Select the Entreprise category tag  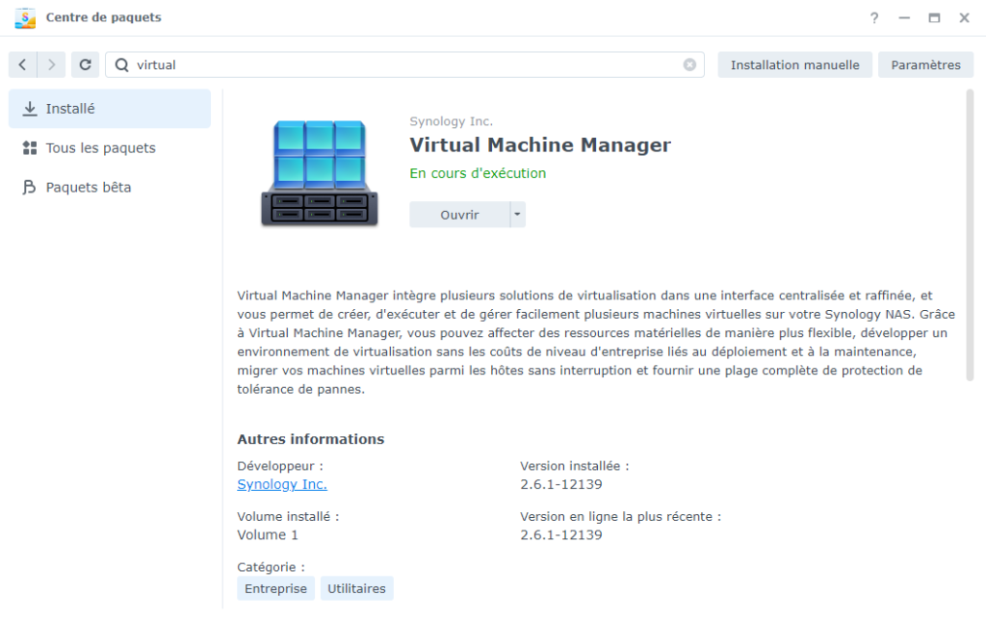(x=275, y=588)
